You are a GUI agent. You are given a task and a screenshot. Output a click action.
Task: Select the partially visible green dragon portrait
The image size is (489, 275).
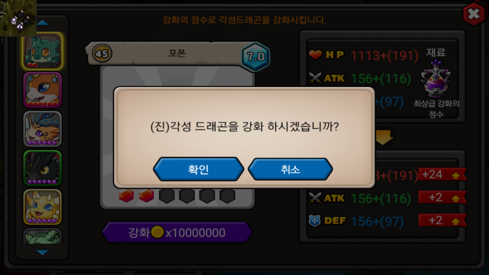point(42,236)
